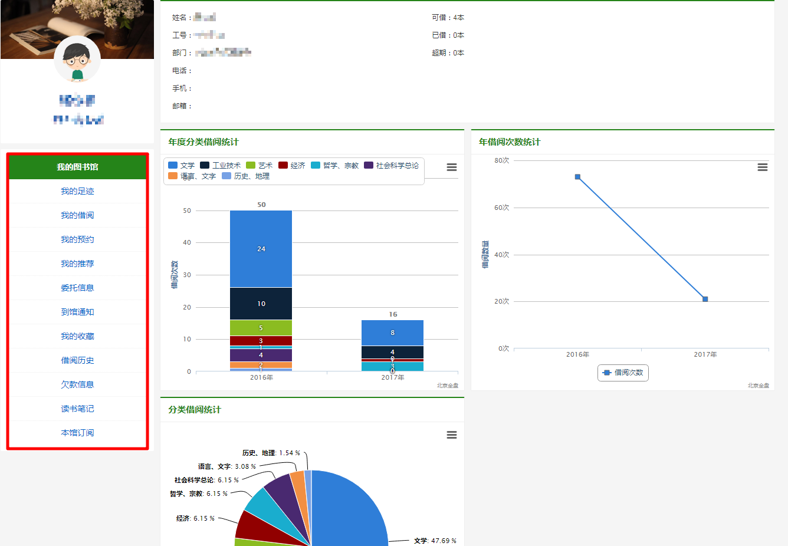The image size is (788, 546).
Task: Toggle the 社会科学总论 legend entry
Action: (x=392, y=166)
